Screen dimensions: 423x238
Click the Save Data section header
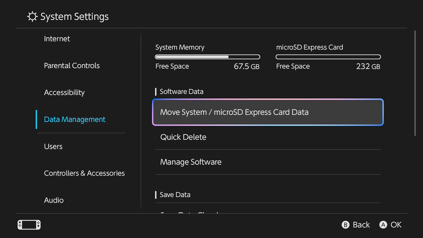pos(175,195)
